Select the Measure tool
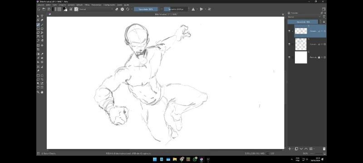The image size is (363, 163). pos(42,67)
